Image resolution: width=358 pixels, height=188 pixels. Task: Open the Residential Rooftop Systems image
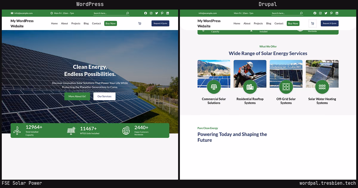pos(250,74)
